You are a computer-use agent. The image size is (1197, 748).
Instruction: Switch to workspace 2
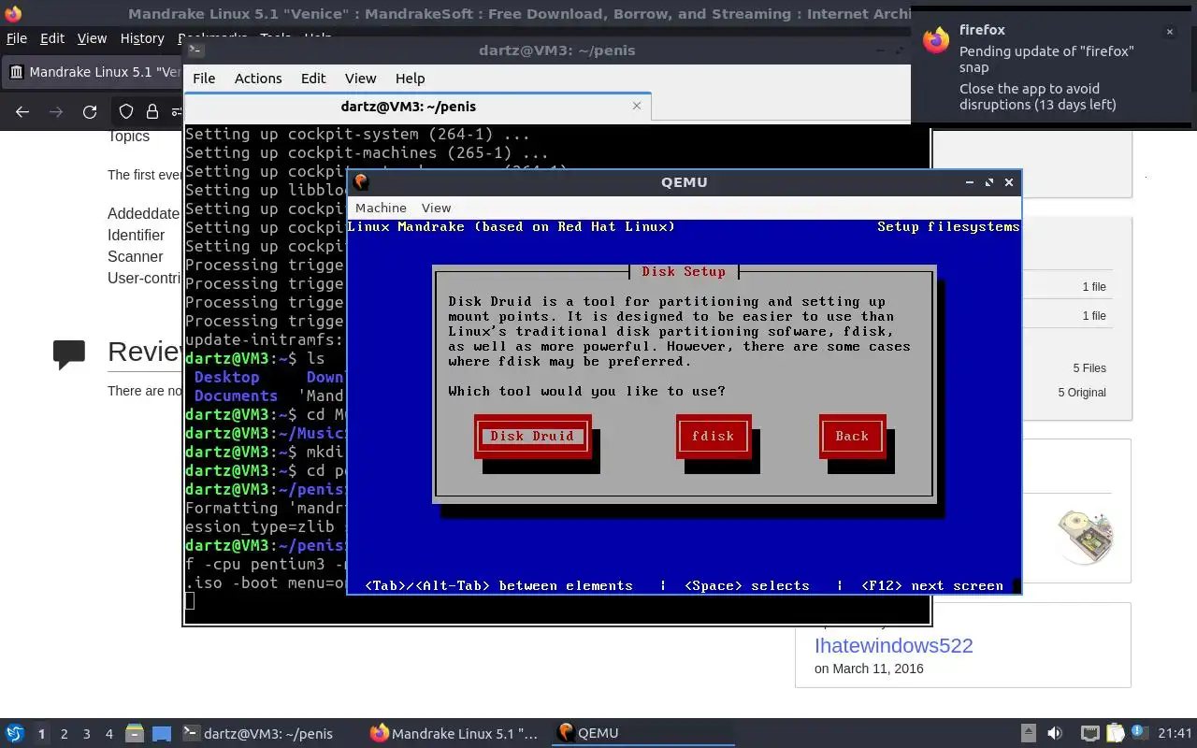click(x=64, y=734)
